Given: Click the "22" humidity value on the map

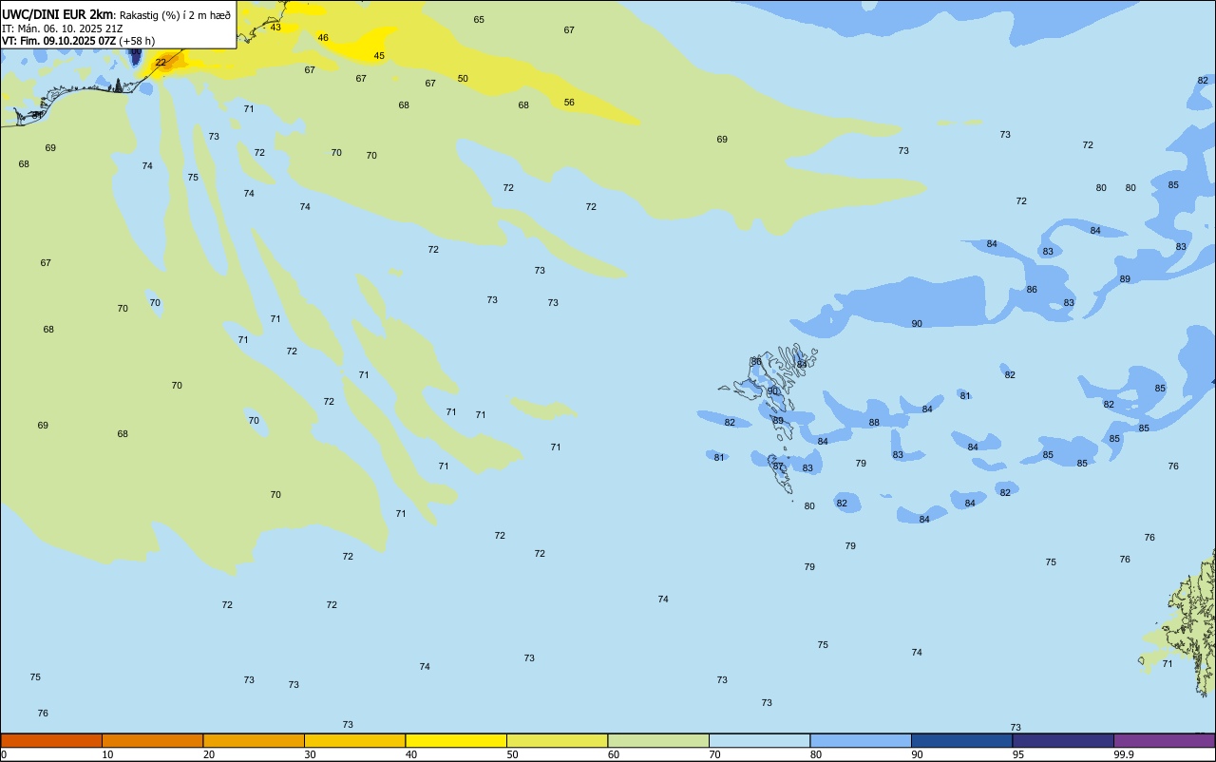Looking at the screenshot, I should click(x=161, y=63).
